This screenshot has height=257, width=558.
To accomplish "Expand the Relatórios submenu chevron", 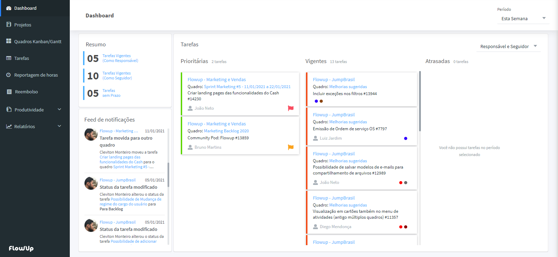I will (59, 126).
